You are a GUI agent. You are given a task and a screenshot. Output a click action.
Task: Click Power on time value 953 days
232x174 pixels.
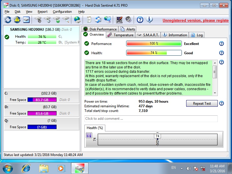(153, 101)
